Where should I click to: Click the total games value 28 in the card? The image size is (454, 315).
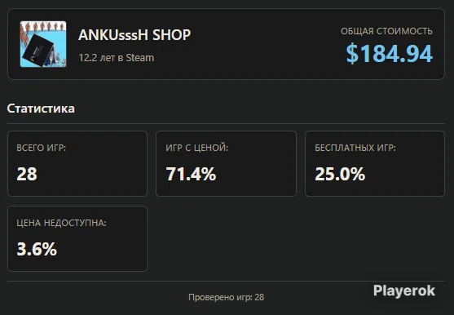pos(27,174)
